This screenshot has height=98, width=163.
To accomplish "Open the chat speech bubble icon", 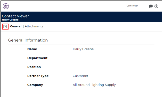I will tap(151, 6).
